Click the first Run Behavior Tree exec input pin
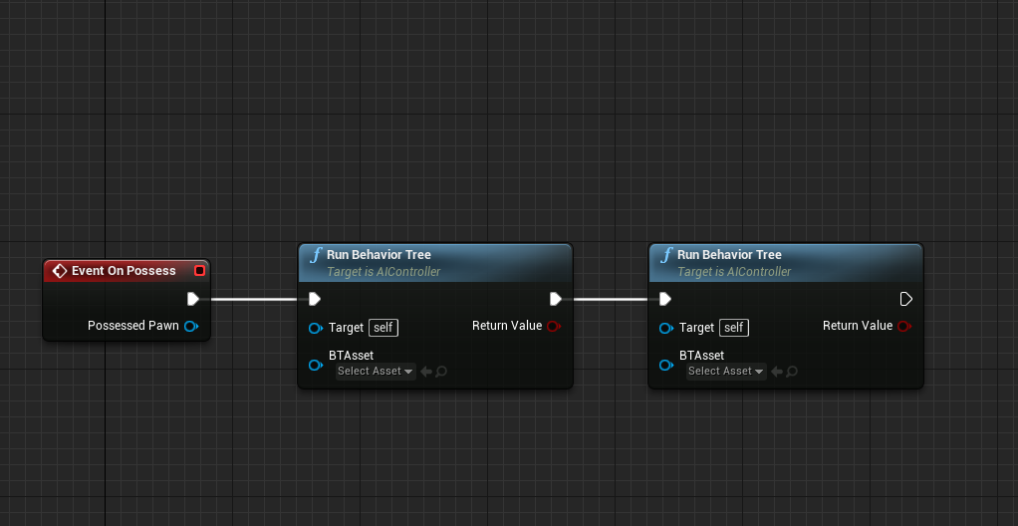1018x526 pixels. pos(315,299)
